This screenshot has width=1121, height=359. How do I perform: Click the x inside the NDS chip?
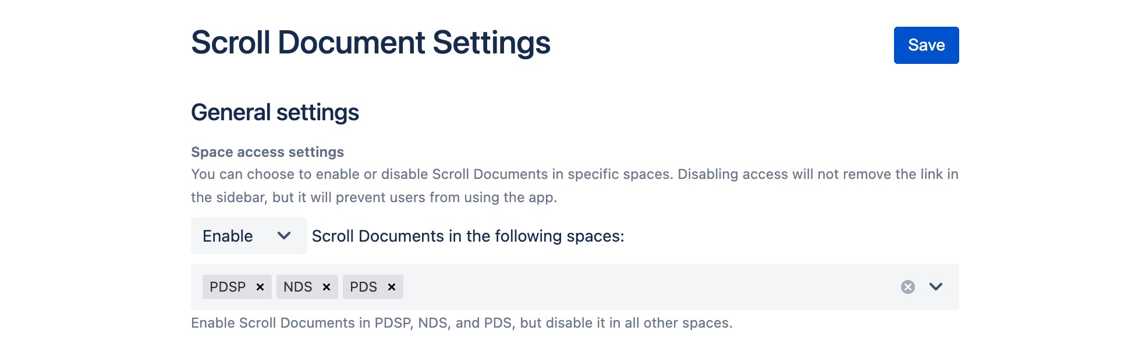coord(326,286)
